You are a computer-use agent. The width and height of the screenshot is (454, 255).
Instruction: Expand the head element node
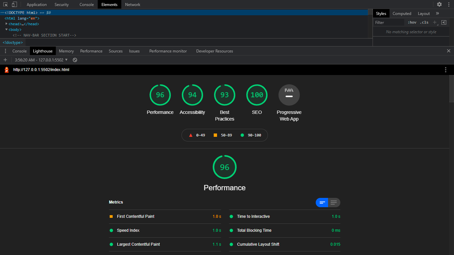(x=6, y=24)
